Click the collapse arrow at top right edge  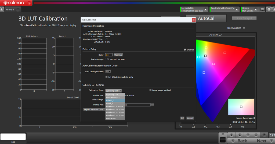pos(274,9)
